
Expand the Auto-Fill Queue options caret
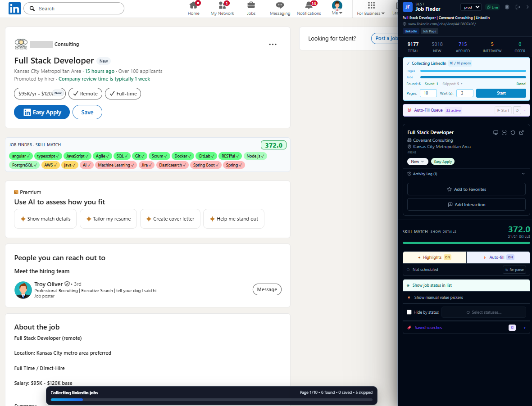coord(525,110)
